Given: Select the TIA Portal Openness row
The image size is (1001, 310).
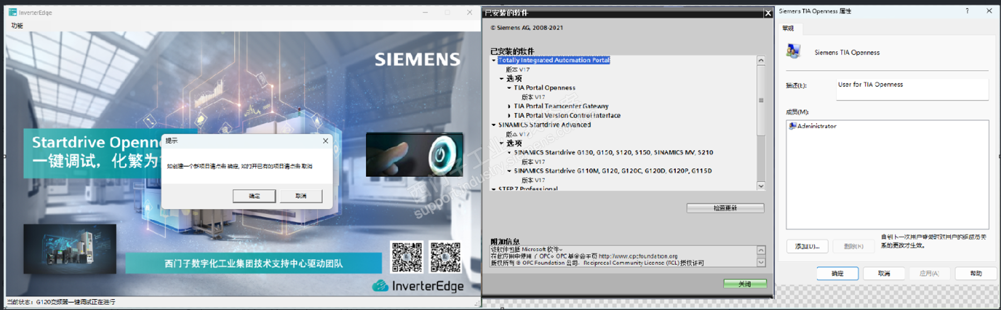Looking at the screenshot, I should click(x=544, y=88).
